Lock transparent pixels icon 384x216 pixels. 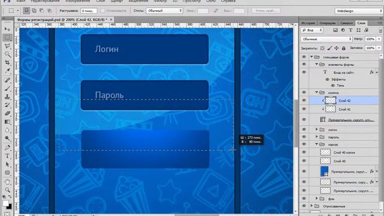point(322,48)
